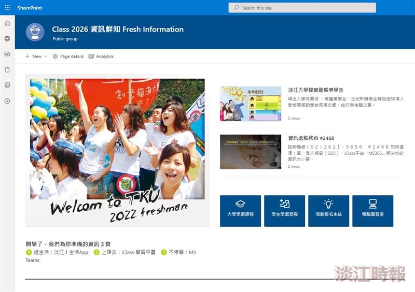The height and width of the screenshot is (292, 415).
Task: Open news article 淡江大學樸實剛毅獎學金
Action: coord(316,90)
